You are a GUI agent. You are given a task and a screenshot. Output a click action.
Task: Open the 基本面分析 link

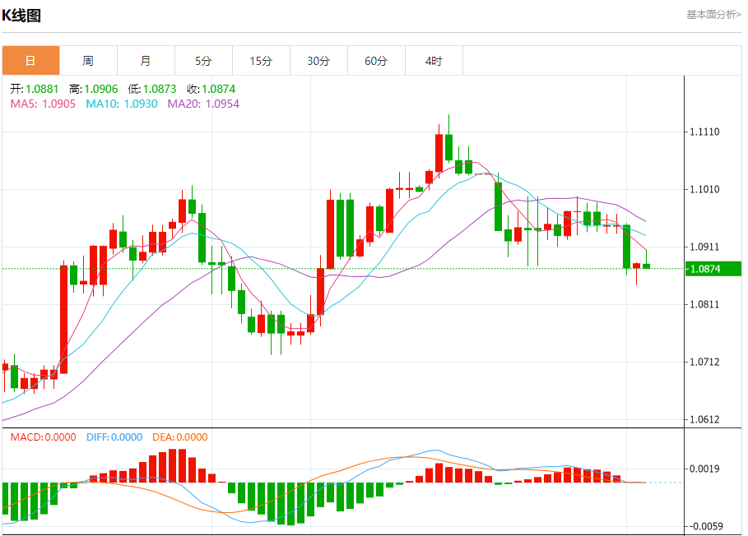click(713, 15)
